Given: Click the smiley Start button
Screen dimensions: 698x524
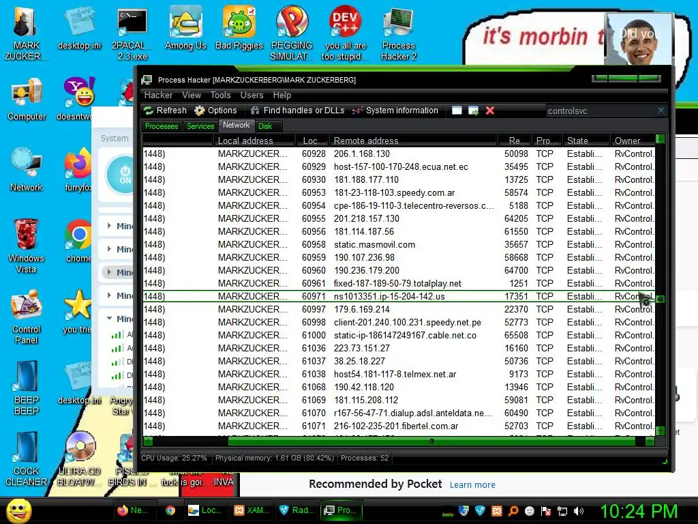Looking at the screenshot, I should point(18,510).
